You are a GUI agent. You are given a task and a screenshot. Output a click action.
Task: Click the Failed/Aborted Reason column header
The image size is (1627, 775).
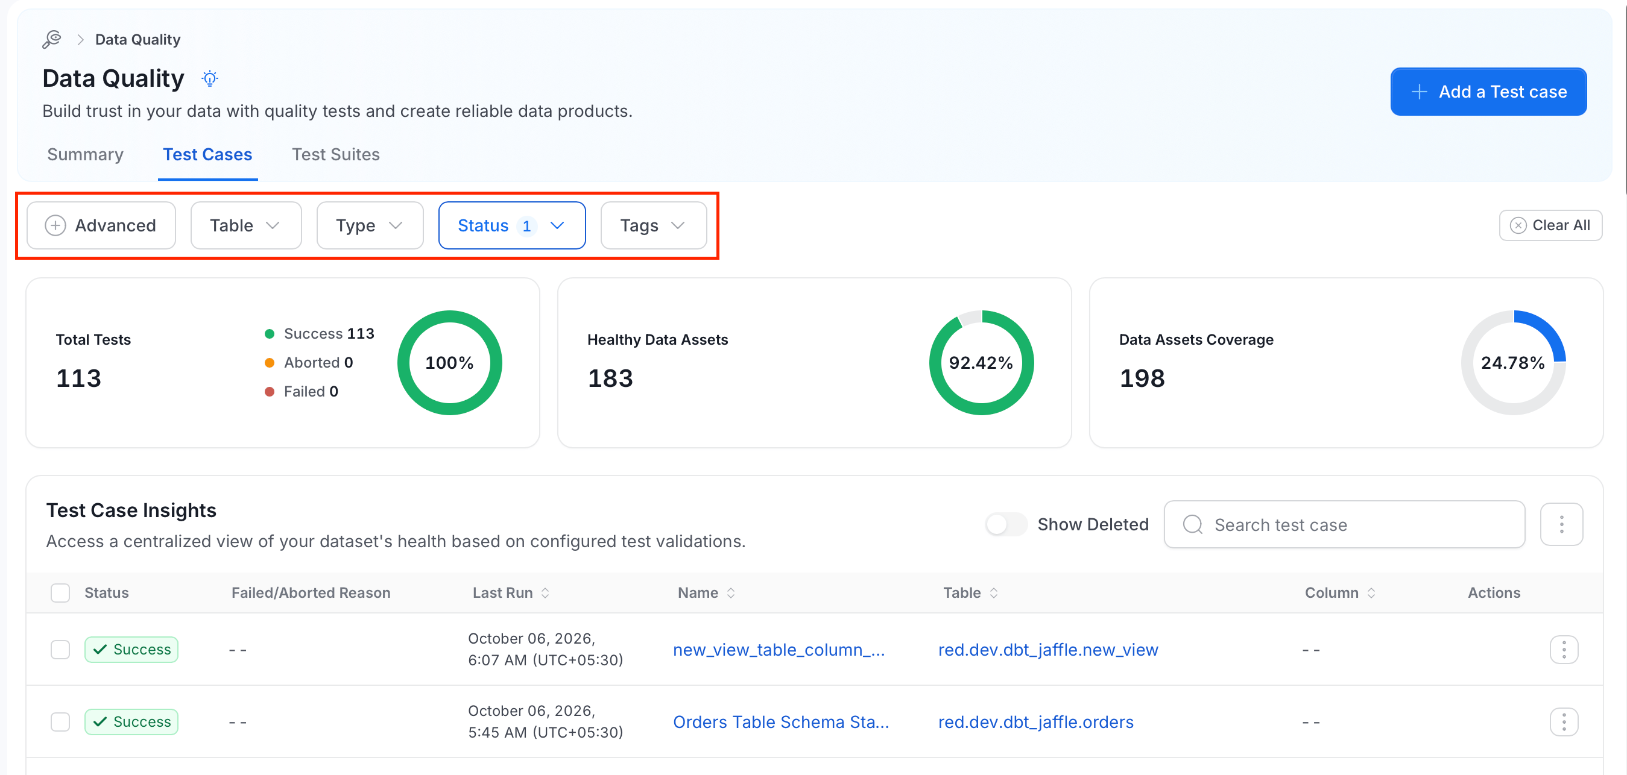pos(311,592)
